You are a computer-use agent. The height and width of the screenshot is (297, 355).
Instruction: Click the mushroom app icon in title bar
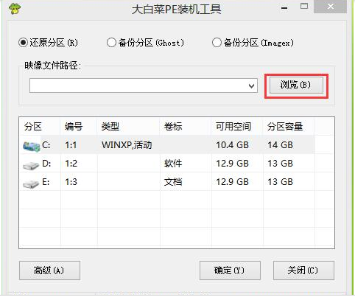(15, 9)
